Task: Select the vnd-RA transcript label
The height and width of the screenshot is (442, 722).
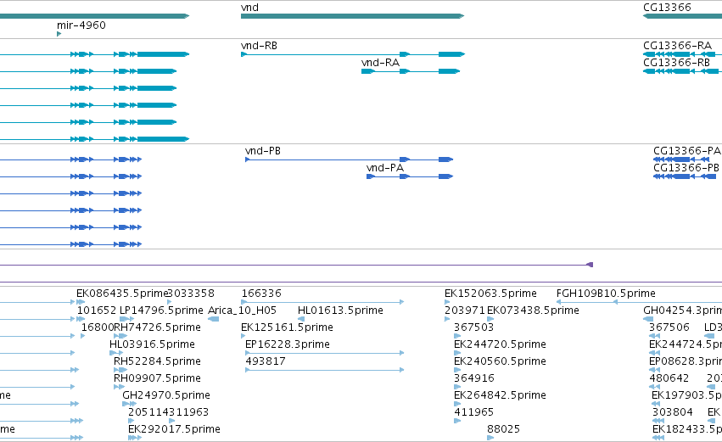Action: [x=380, y=63]
